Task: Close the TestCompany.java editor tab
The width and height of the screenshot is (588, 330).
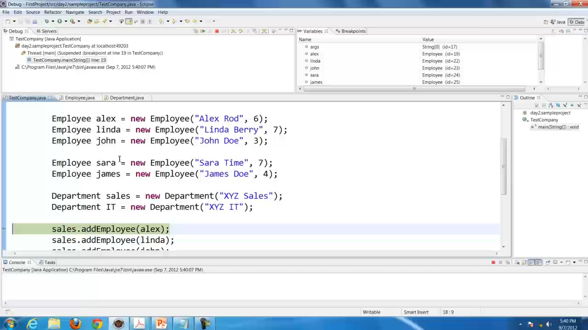Action: tap(50, 98)
